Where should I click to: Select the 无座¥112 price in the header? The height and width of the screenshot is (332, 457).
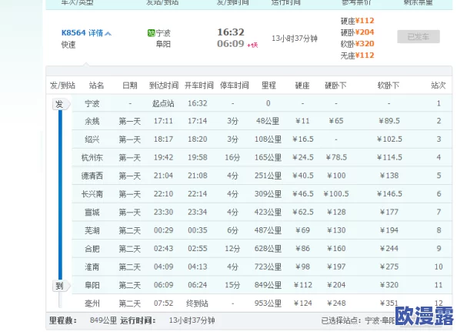tap(357, 55)
